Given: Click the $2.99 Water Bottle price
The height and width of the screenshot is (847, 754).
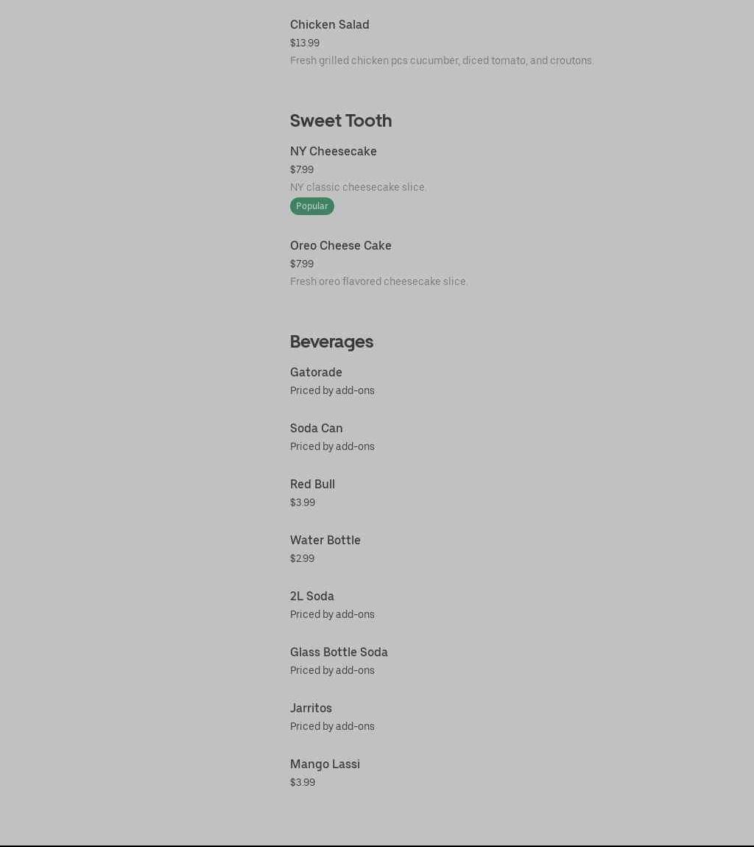Looking at the screenshot, I should [x=302, y=559].
